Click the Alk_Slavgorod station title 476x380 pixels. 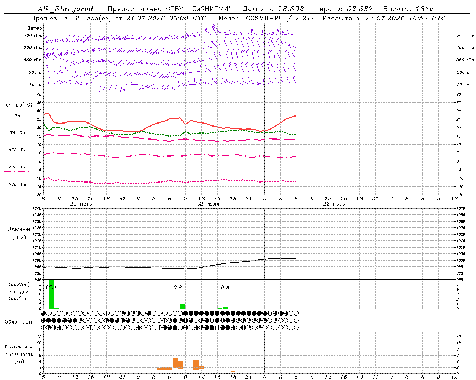(65, 9)
